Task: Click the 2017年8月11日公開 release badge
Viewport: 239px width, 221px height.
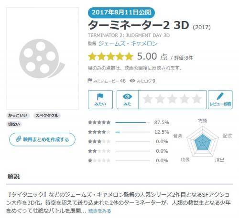Action: tap(121, 12)
